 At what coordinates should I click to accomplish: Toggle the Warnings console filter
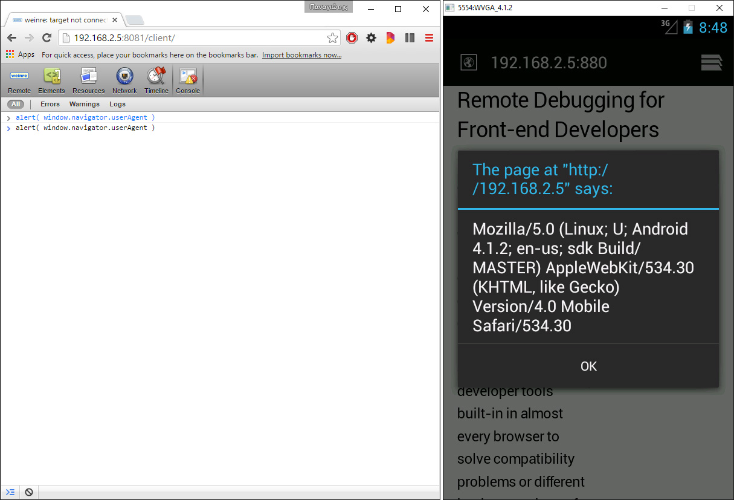coord(84,103)
